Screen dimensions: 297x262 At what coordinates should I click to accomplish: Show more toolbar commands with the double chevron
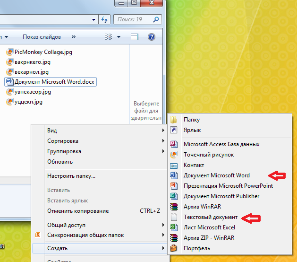coord(74,36)
